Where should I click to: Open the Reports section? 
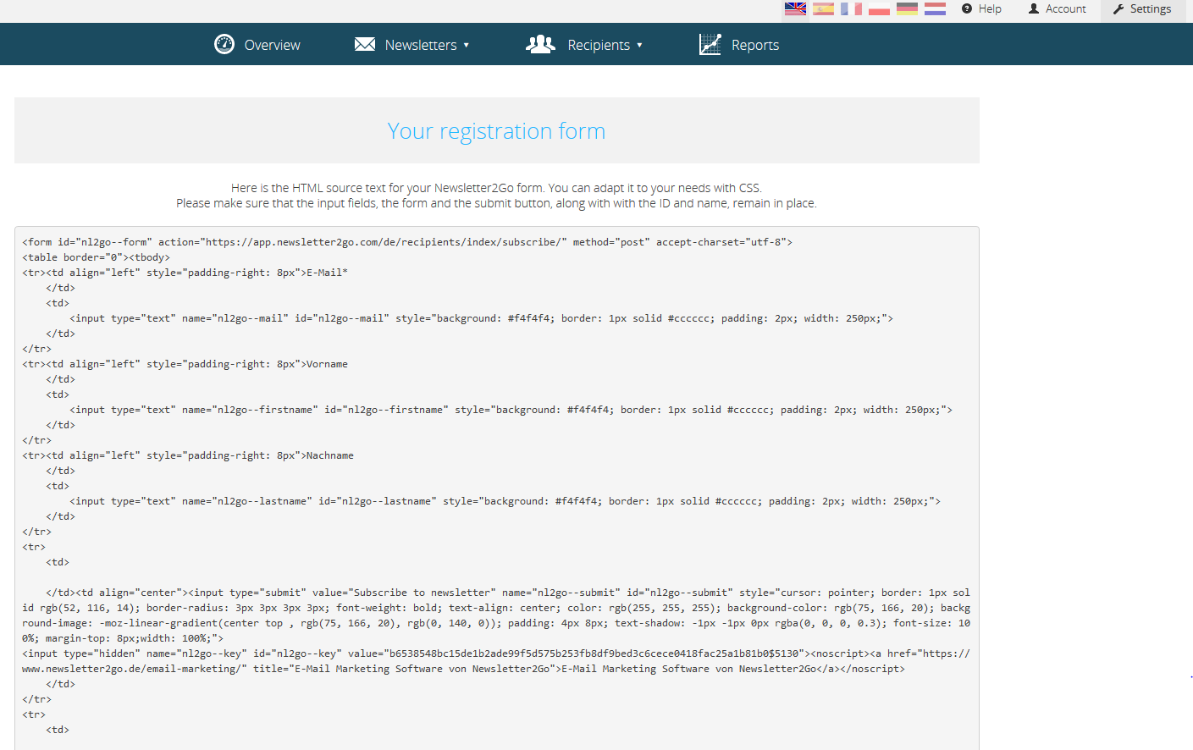point(739,45)
